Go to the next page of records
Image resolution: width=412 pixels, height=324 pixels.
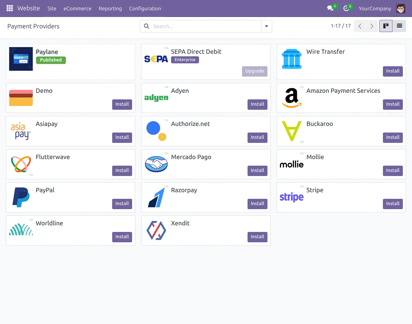[372, 26]
